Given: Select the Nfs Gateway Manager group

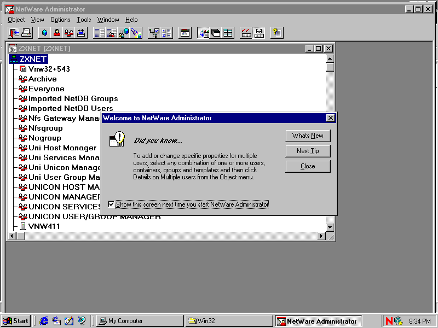Looking at the screenshot, I should click(x=60, y=118).
